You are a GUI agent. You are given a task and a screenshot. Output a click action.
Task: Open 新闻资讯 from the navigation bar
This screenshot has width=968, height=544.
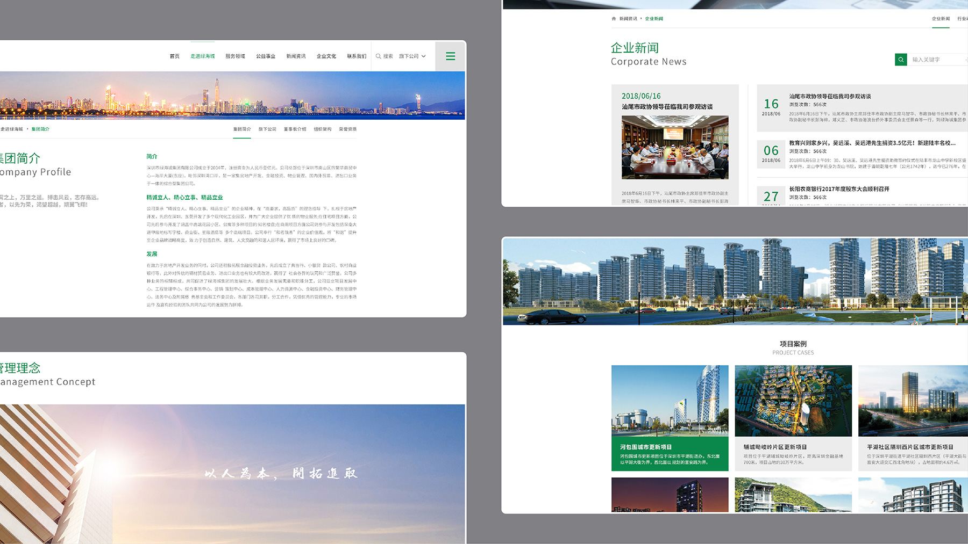click(296, 56)
